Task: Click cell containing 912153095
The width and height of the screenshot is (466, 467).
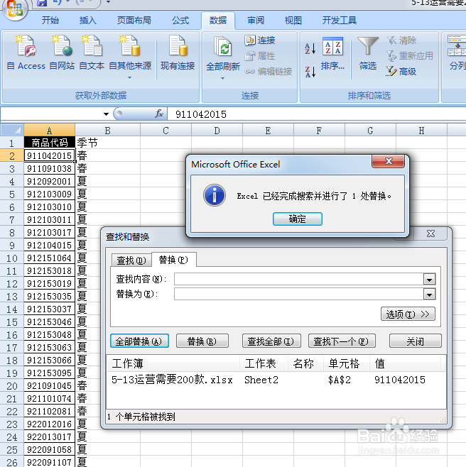Action: 49,373
